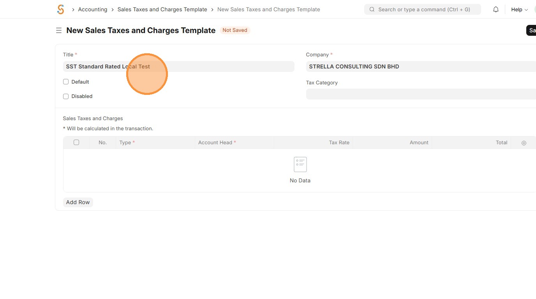Image resolution: width=536 pixels, height=299 pixels.
Task: Open the Help dropdown menu
Action: point(519,9)
